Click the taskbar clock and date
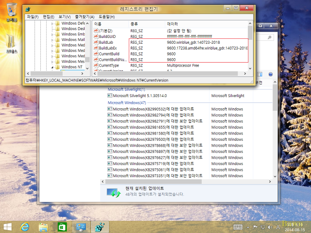Image resolution: width=311 pixels, height=233 pixels. (x=295, y=227)
